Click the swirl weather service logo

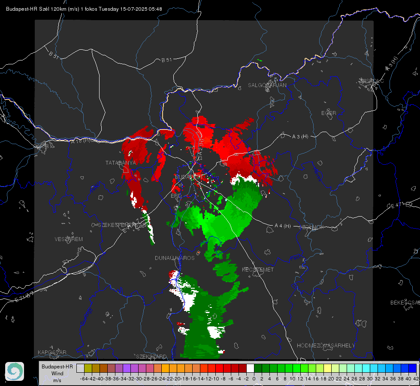15,371
